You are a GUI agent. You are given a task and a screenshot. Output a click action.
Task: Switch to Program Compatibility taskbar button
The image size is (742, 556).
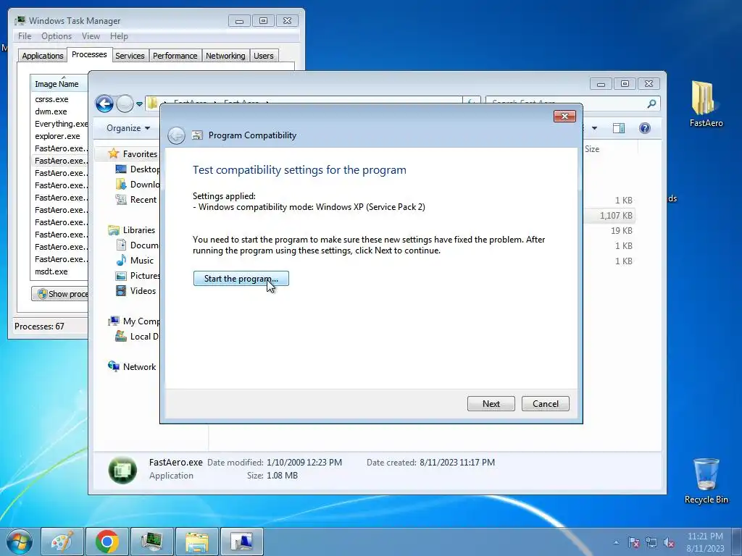pos(241,542)
